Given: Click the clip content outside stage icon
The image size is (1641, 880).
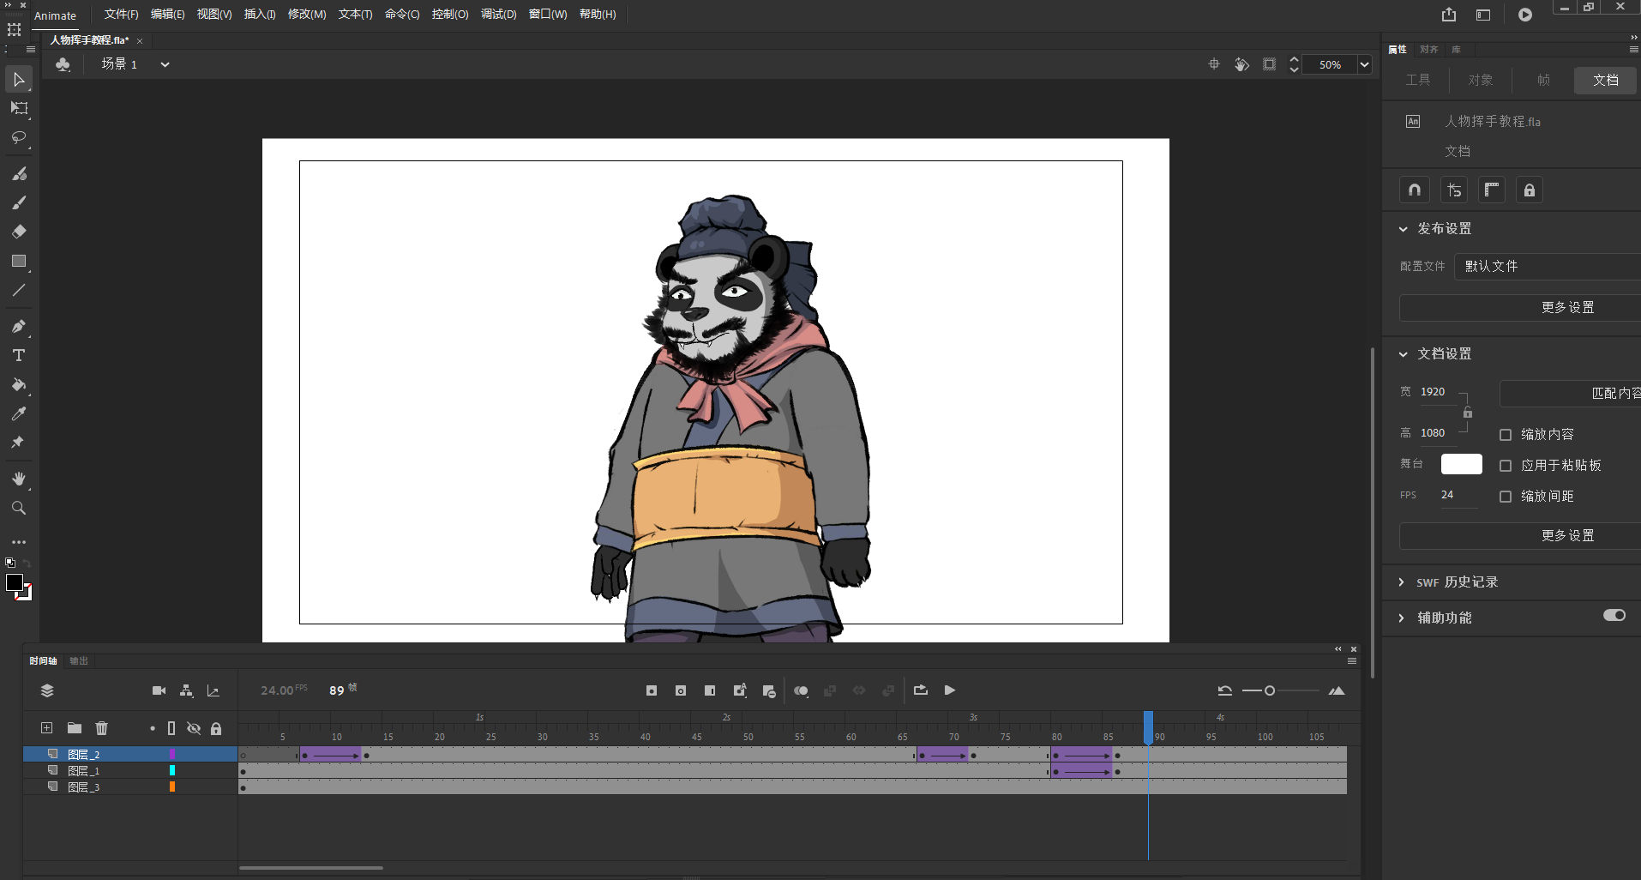Looking at the screenshot, I should (1270, 64).
